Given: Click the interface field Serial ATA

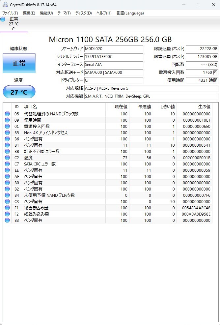Looking at the screenshot, I should (x=114, y=65).
